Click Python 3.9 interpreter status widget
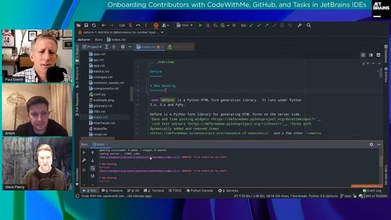Screen dimensions: 391x220 tap(323, 196)
